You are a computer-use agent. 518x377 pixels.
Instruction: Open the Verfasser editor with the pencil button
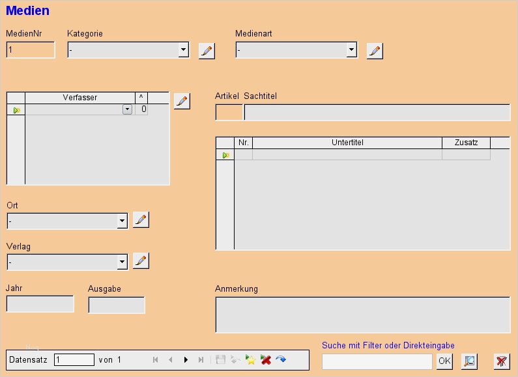(182, 101)
